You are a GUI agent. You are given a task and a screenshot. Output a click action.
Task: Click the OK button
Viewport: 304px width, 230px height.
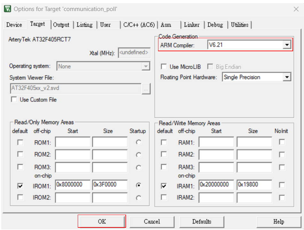point(102,221)
